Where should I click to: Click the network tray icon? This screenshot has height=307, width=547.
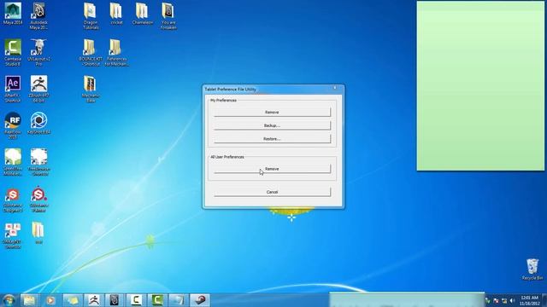point(504,301)
